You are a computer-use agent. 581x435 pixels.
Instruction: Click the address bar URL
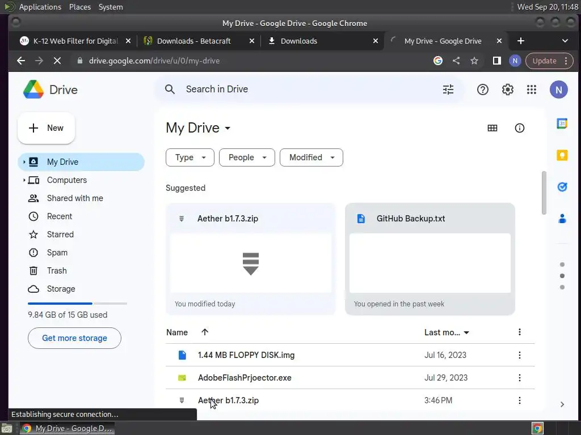(x=154, y=61)
